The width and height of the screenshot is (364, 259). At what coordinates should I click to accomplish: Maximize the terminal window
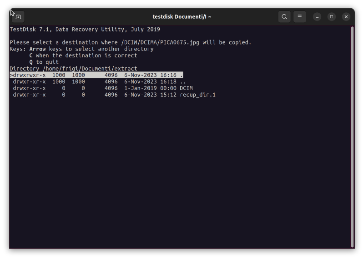(x=332, y=17)
